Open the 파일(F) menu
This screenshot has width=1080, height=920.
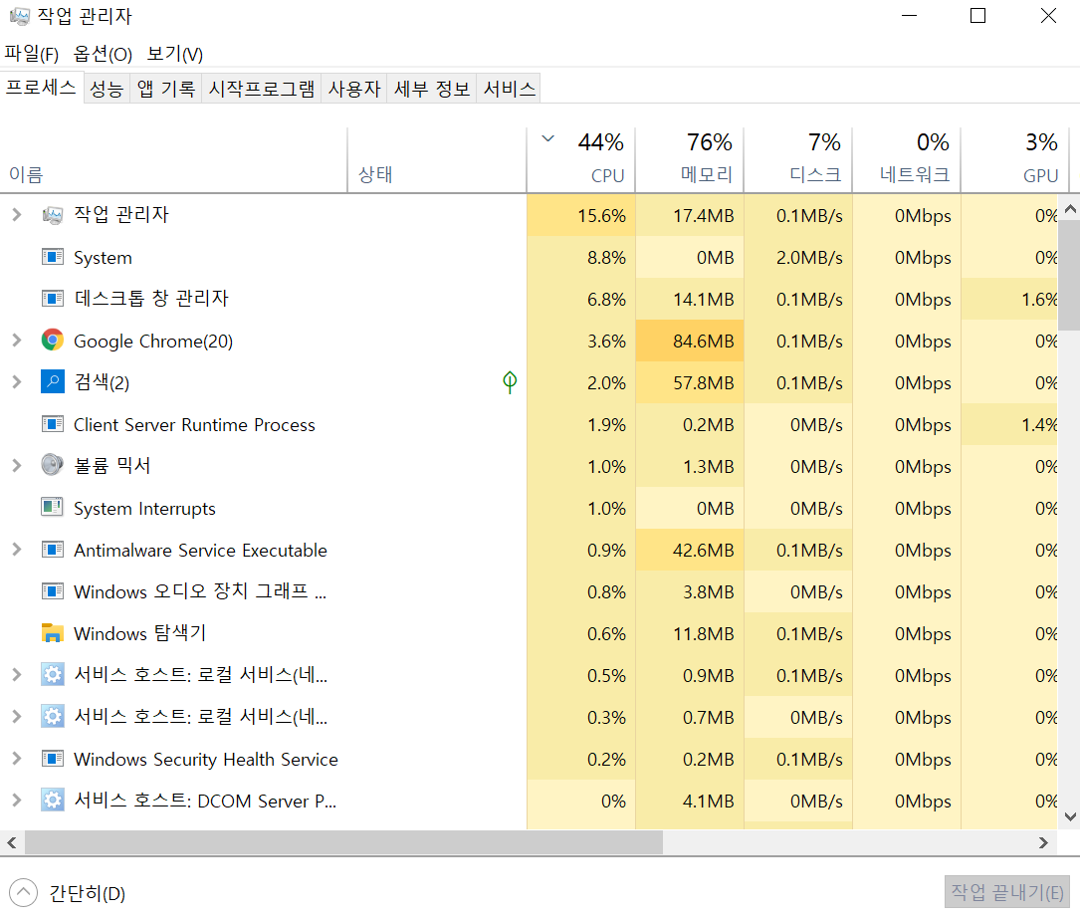[x=32, y=54]
